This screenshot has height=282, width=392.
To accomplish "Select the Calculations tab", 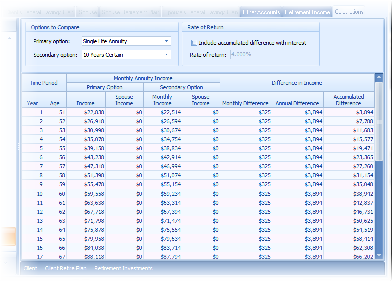I will pos(349,12).
